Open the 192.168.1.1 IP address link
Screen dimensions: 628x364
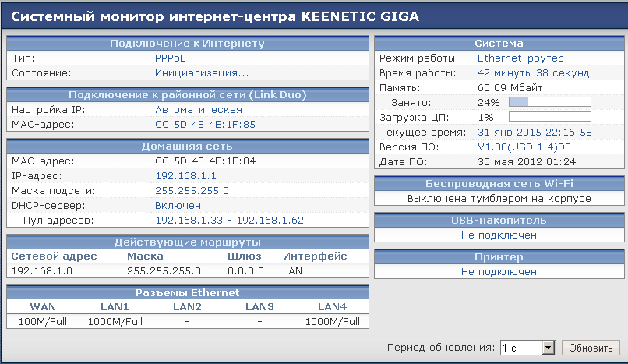click(x=186, y=176)
